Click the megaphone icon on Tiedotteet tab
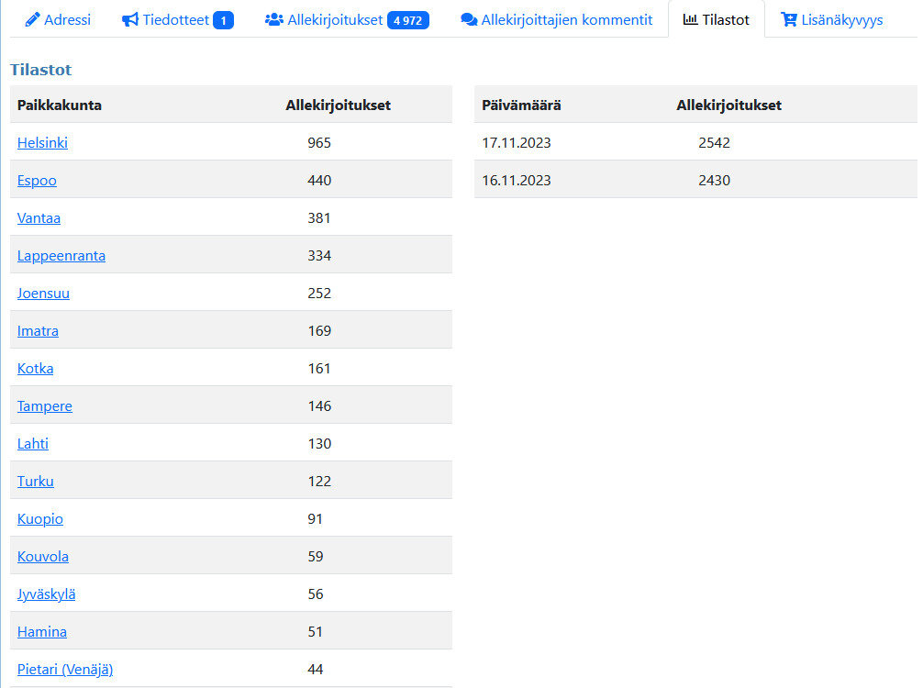Viewport: 923px width, 688px height. pos(130,19)
